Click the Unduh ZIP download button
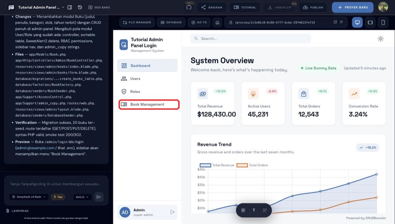The width and height of the screenshot is (395, 224). pyautogui.click(x=279, y=7)
